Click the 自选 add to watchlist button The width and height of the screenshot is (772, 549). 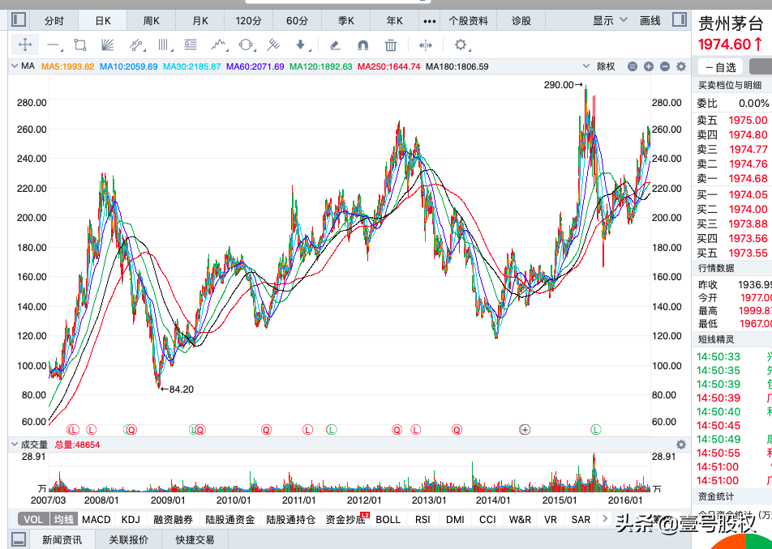point(720,67)
